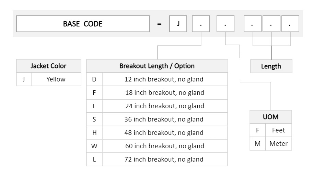Click breakout code letter W

[x=94, y=146]
